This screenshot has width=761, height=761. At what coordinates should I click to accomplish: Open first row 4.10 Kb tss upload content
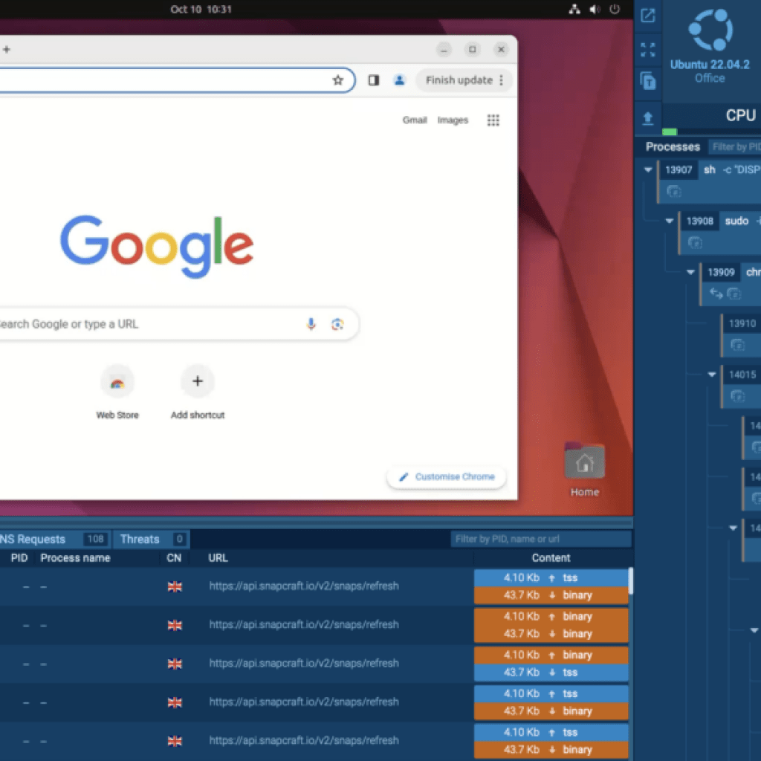click(x=551, y=577)
